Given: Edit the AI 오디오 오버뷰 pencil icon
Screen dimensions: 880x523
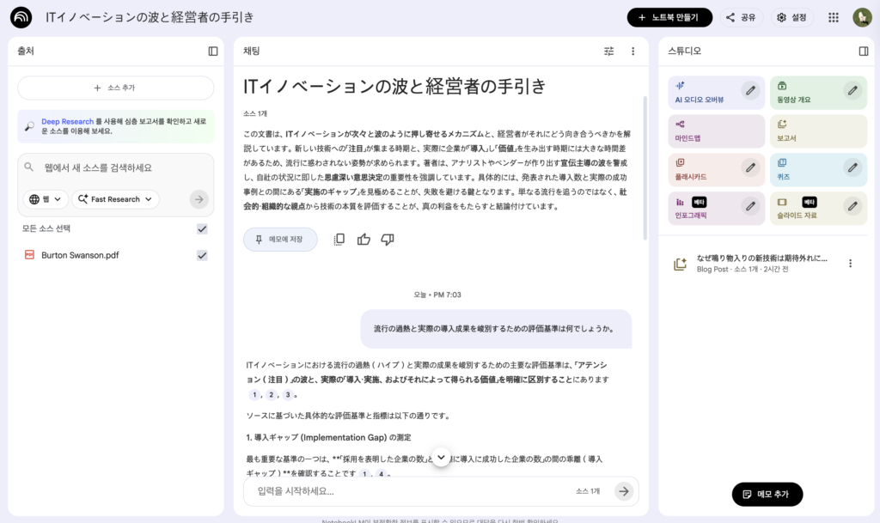Looking at the screenshot, I should pyautogui.click(x=750, y=90).
